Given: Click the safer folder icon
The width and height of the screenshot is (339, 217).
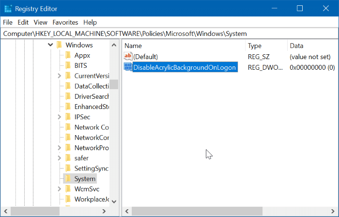Looking at the screenshot, I should [x=68, y=158].
